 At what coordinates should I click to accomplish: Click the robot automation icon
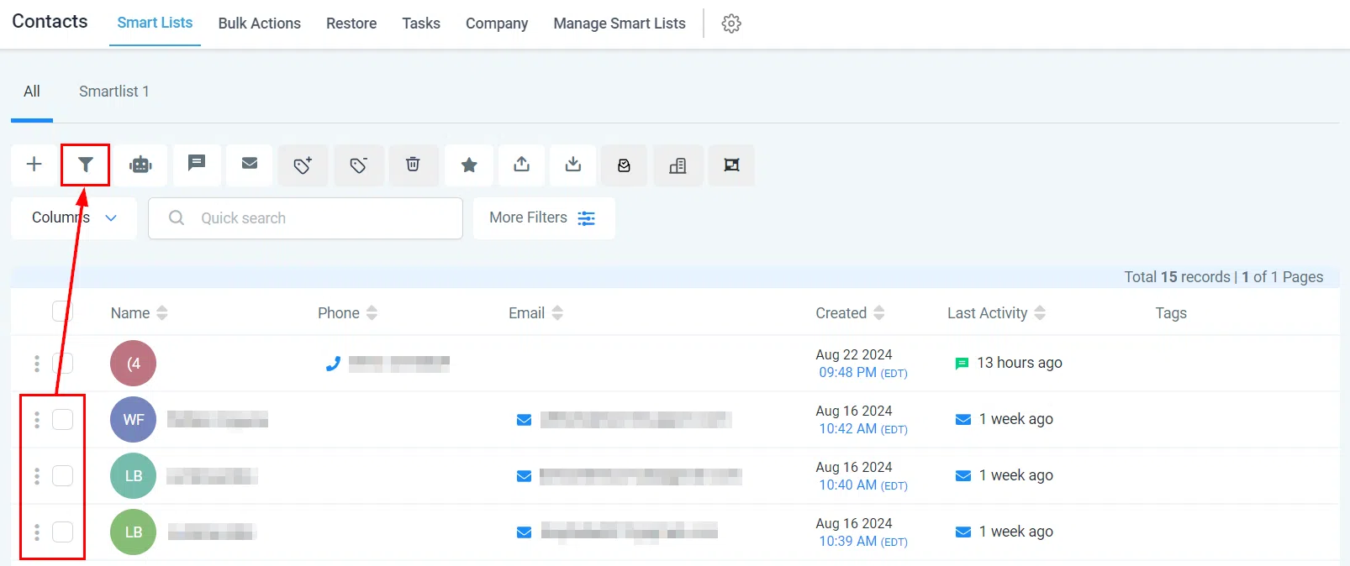pos(141,165)
